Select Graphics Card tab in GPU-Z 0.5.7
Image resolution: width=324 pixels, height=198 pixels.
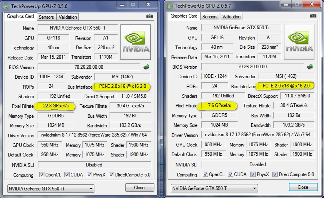click(184, 16)
